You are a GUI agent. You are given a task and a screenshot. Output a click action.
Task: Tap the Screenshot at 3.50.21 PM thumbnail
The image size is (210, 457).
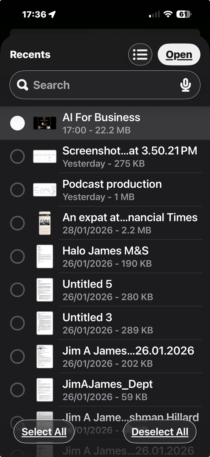(45, 157)
